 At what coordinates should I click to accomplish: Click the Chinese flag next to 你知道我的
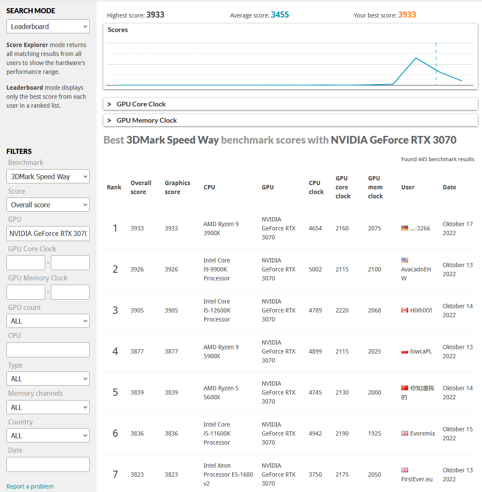pyautogui.click(x=405, y=388)
